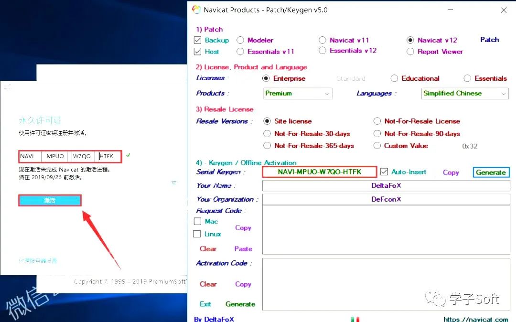Select Not-For-Resale-365-days option
Screen dimensions: 516x322
tap(267, 145)
